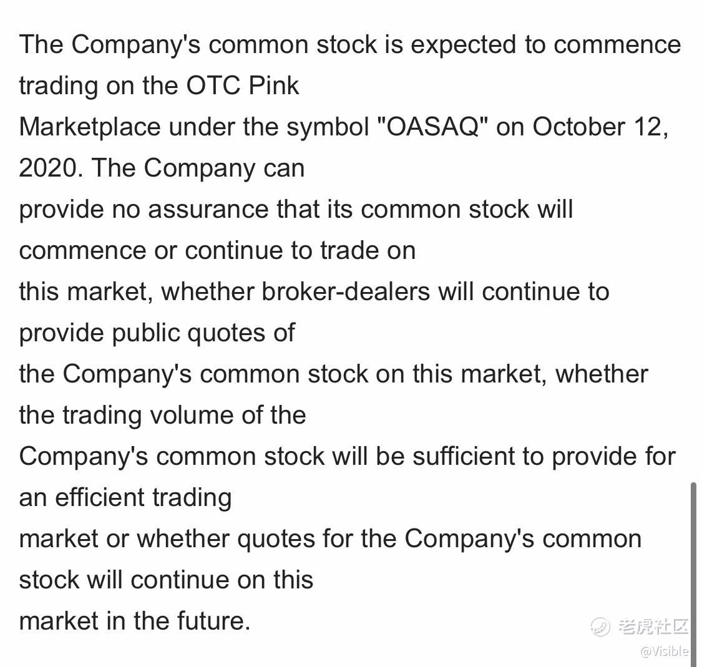Click the year "2020." in the text
Screen dimensions: 702x667
(x=51, y=168)
